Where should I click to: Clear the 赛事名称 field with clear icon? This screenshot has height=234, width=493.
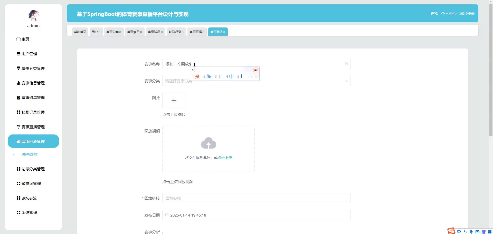click(x=346, y=64)
